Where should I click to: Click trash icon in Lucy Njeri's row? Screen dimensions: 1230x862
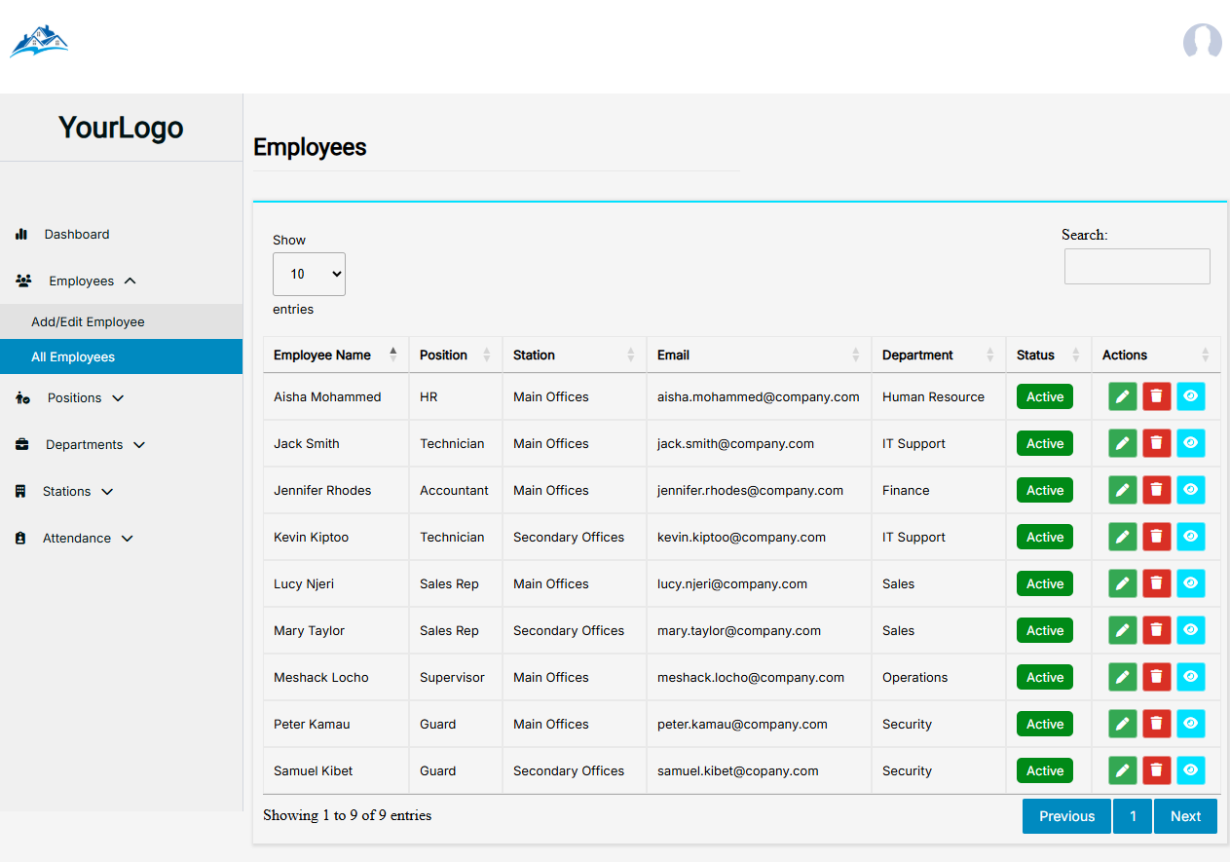(1156, 583)
